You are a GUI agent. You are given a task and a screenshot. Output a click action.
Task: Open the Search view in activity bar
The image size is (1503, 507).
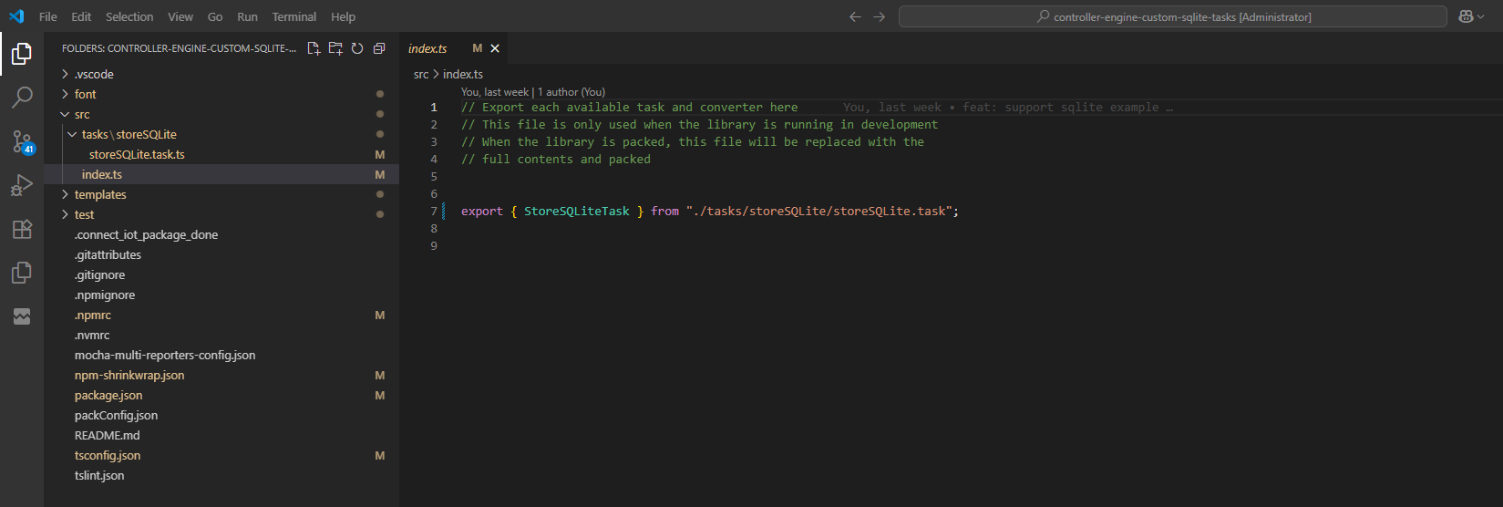22,98
